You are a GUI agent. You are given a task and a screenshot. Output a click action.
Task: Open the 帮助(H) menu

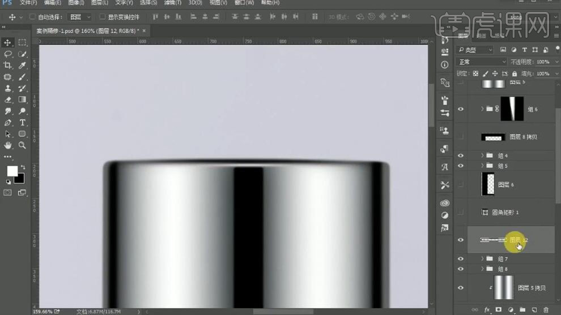tap(270, 2)
